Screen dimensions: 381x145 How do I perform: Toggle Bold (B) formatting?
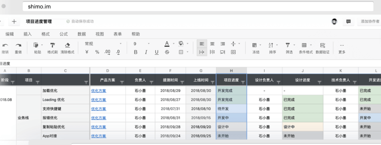[x=136, y=52]
